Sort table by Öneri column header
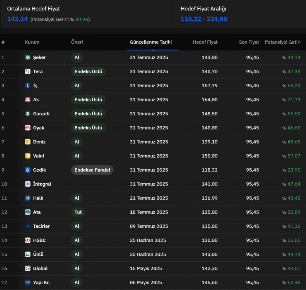 [77, 42]
